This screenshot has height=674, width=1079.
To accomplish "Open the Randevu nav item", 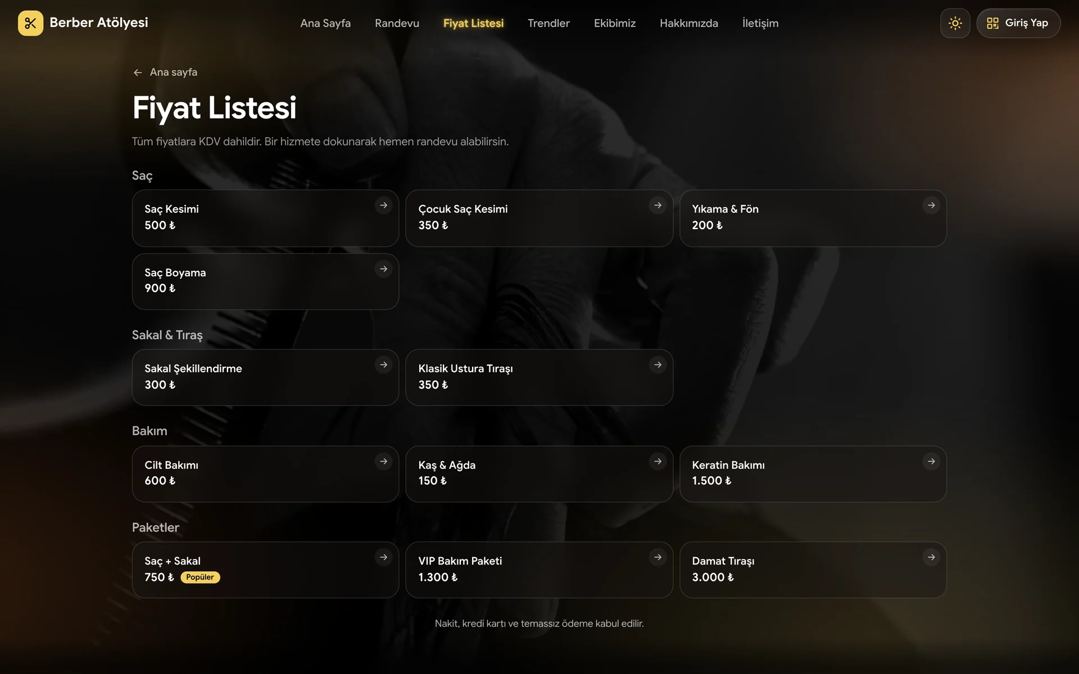I will pos(397,23).
